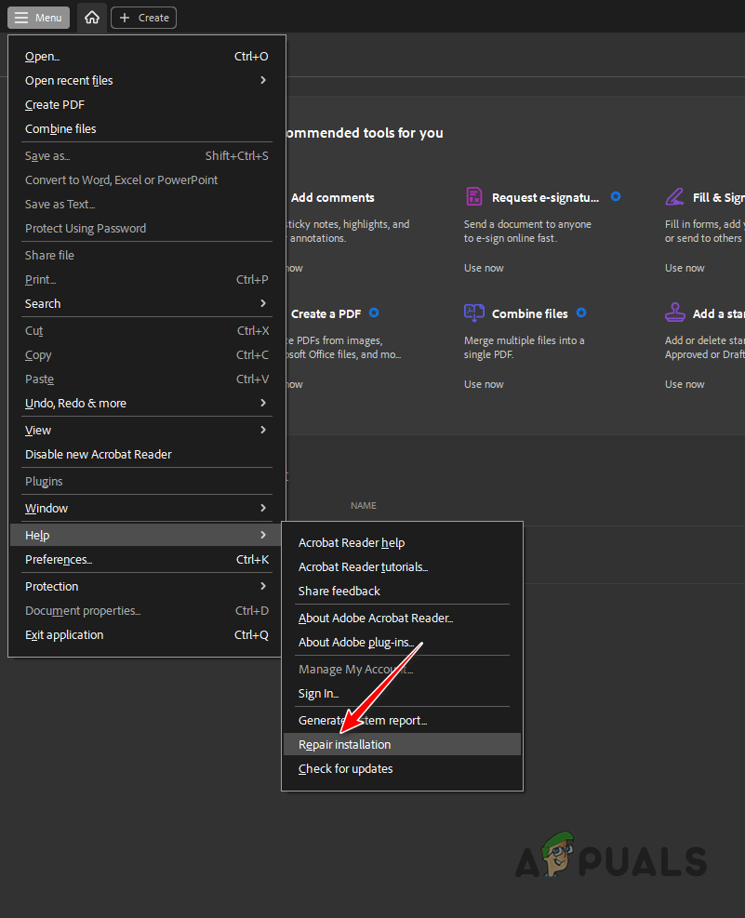Click the Request e-signature icon
Image resolution: width=745 pixels, height=918 pixels.
click(474, 197)
